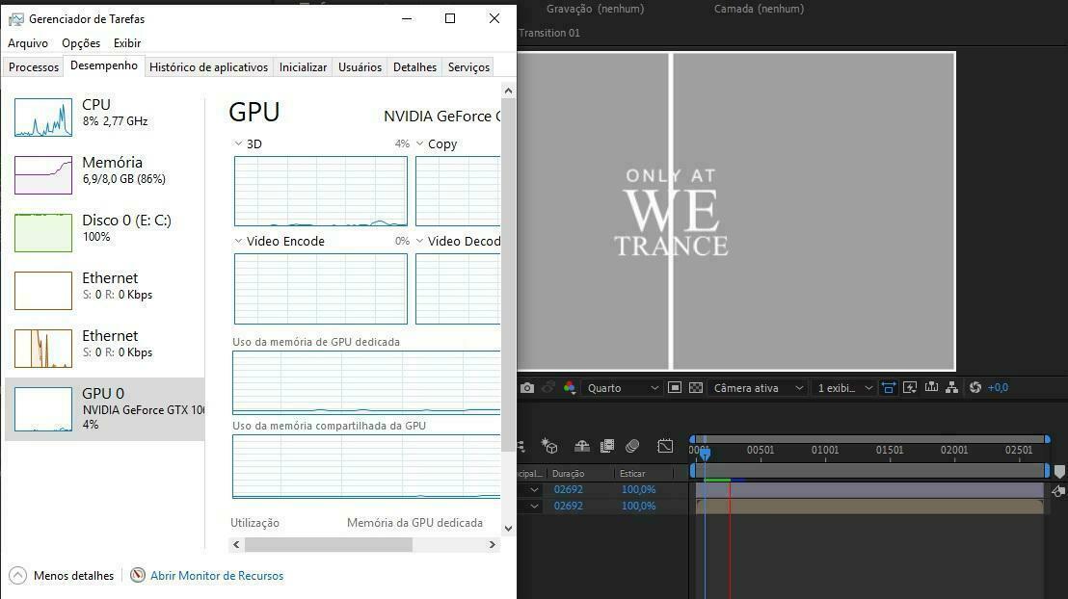Open the Exibir menu

127,43
